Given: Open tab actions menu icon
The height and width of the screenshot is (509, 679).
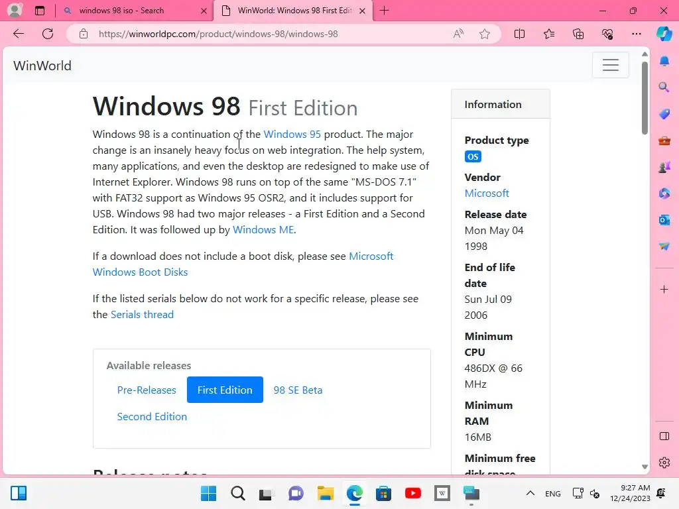Looking at the screenshot, I should point(40,11).
